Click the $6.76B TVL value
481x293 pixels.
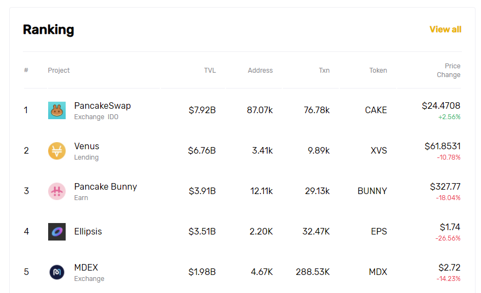(x=202, y=151)
